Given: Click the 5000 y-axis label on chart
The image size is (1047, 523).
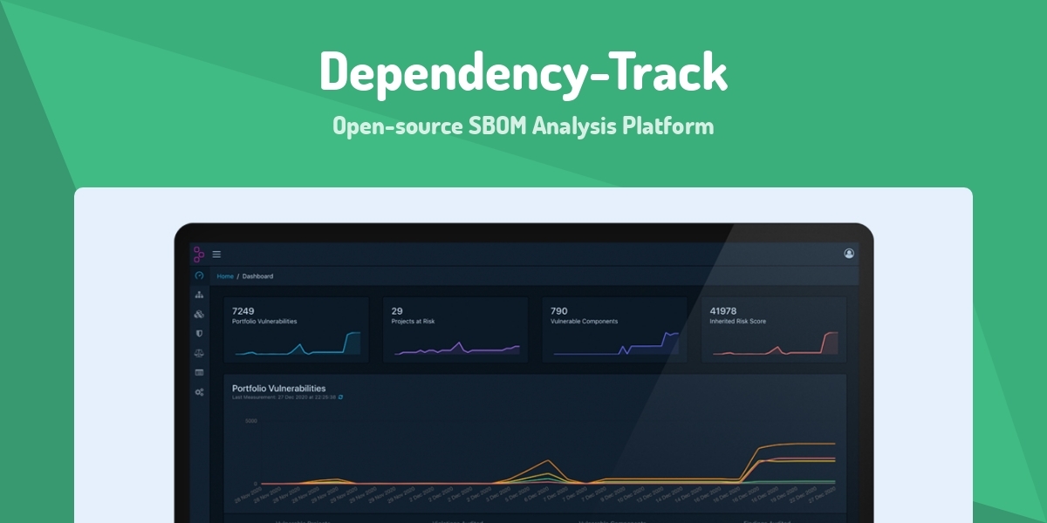Looking at the screenshot, I should tap(251, 421).
